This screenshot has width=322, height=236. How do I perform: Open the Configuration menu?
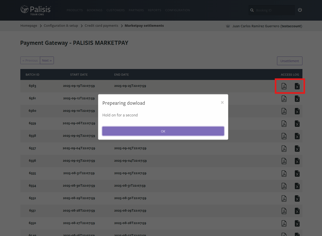pos(178,10)
